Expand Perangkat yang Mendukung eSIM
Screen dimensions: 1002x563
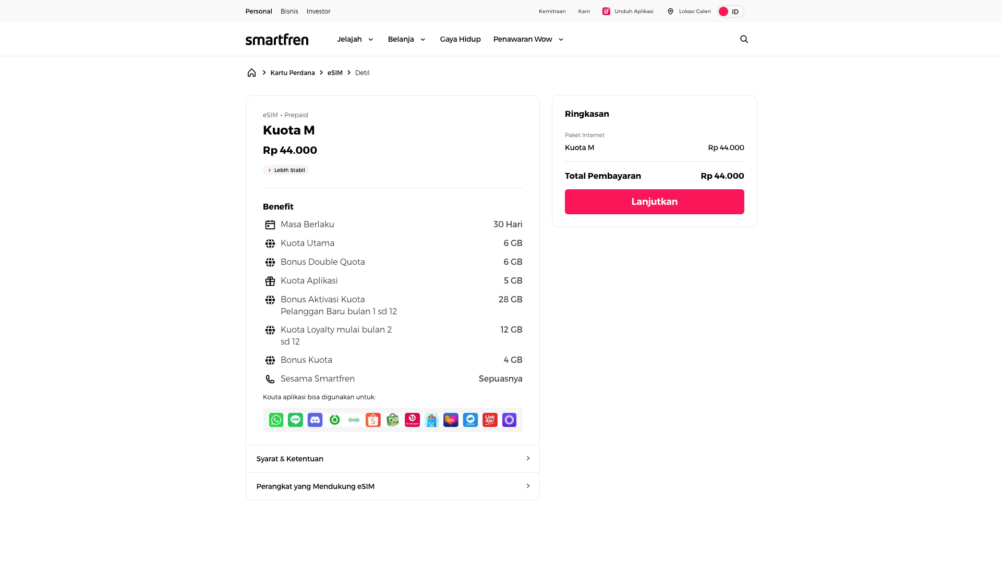(393, 486)
